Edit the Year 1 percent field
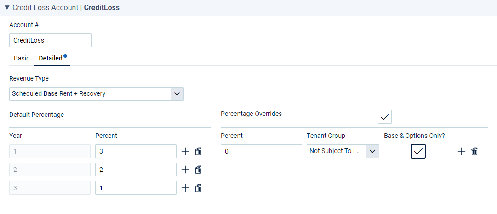This screenshot has width=497, height=214. 136,151
